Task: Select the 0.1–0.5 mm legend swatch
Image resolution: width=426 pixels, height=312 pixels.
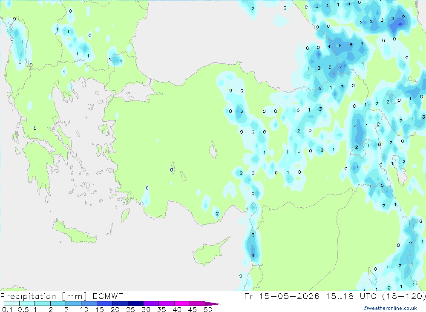Action: (x=12, y=303)
